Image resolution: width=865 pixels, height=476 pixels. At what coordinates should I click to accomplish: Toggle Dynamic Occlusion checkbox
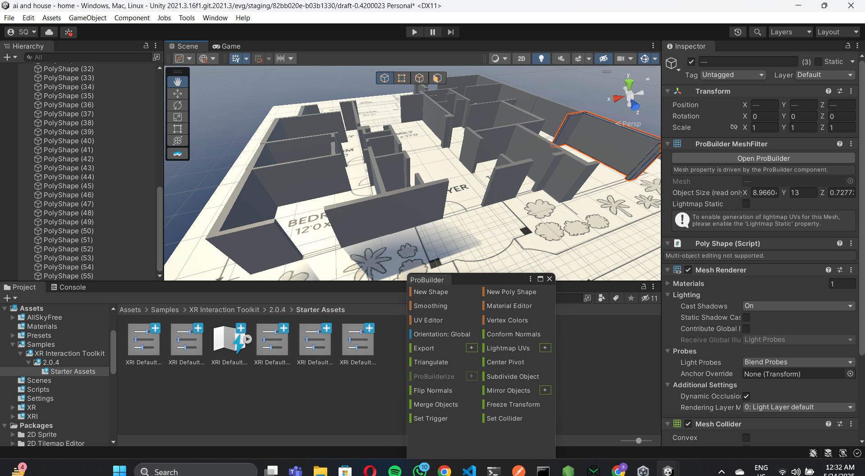[746, 396]
